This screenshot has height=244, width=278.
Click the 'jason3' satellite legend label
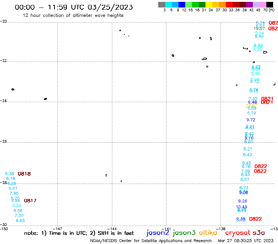(184, 233)
